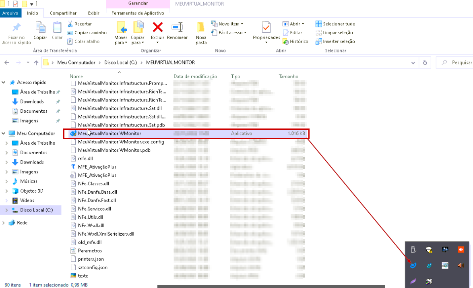Image resolution: width=473 pixels, height=288 pixels.
Task: Click the USB safely remove tray icon
Action: tap(413, 249)
